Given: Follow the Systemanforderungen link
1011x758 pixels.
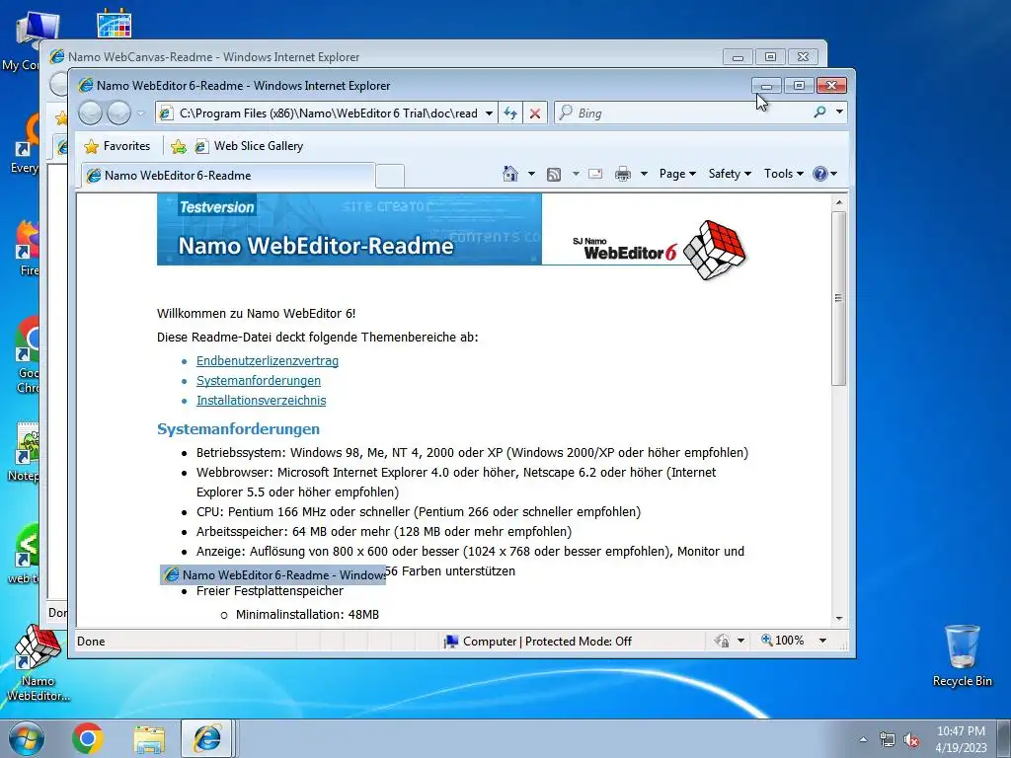Looking at the screenshot, I should coord(259,381).
